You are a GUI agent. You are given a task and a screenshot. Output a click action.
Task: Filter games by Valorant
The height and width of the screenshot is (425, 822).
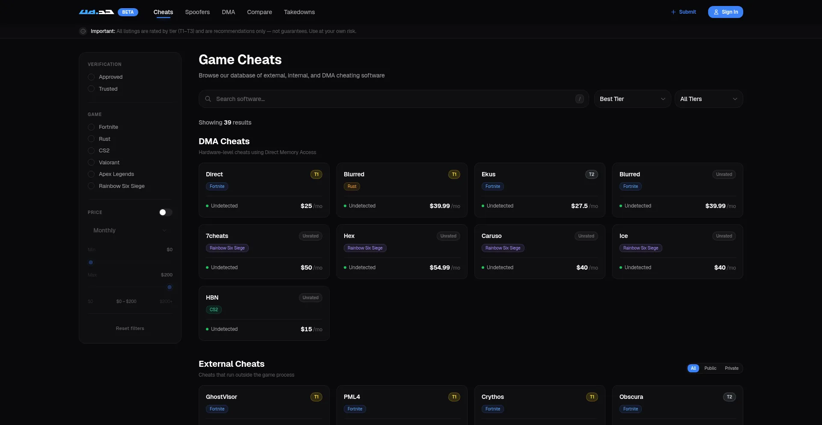[x=104, y=163]
